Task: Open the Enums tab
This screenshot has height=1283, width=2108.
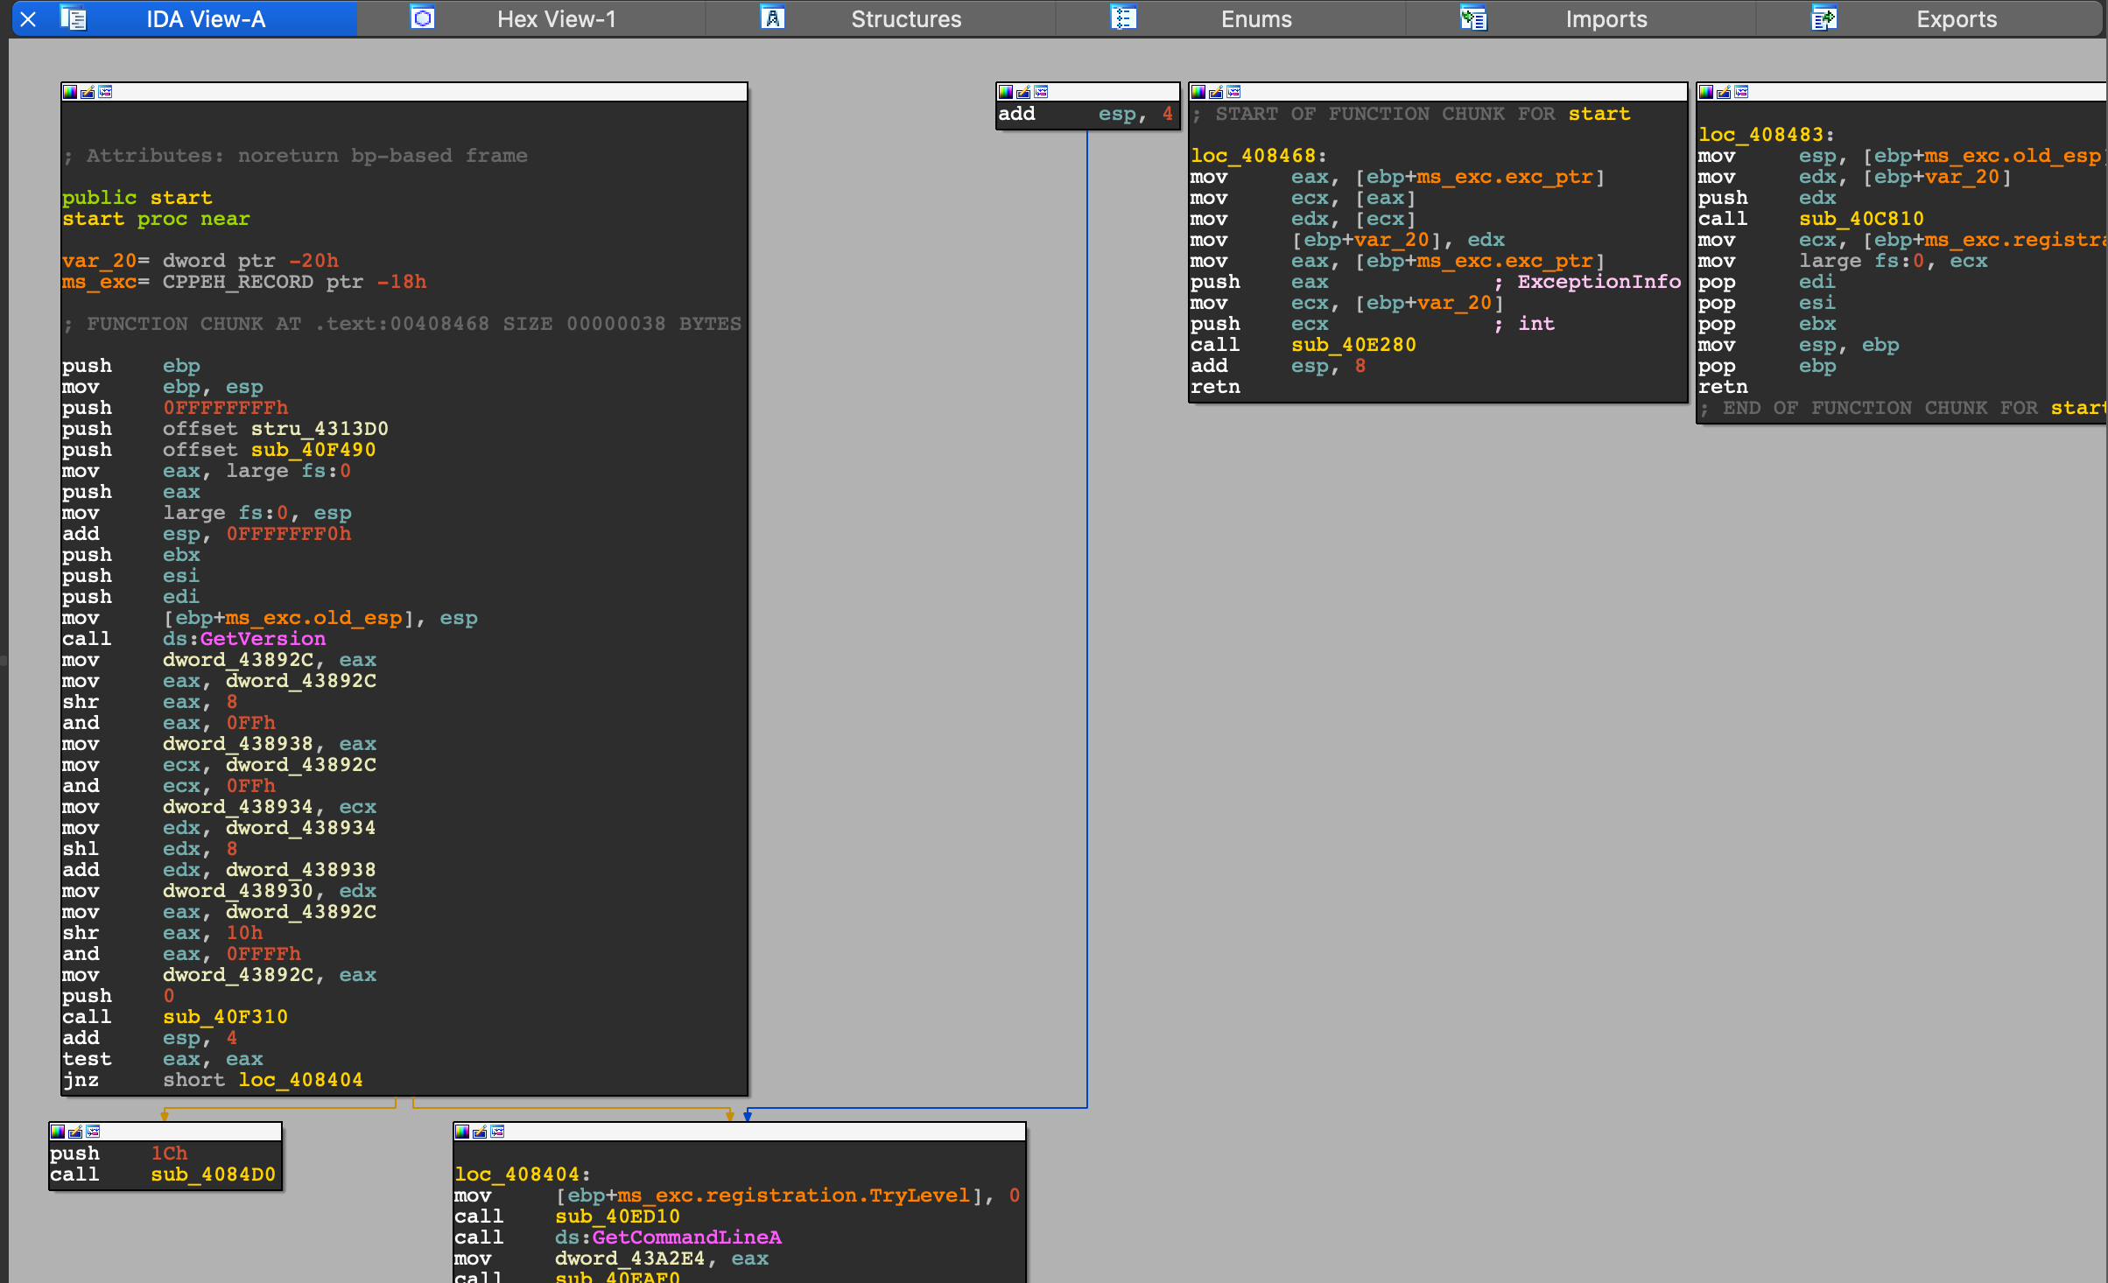Action: coord(1255,19)
